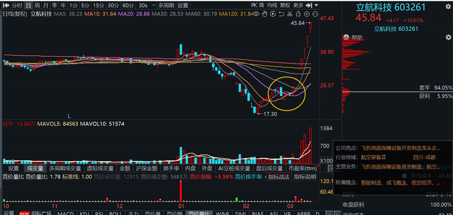Switch bottom indicator to BIAS
The image size is (453, 215).
pyautogui.click(x=258, y=213)
